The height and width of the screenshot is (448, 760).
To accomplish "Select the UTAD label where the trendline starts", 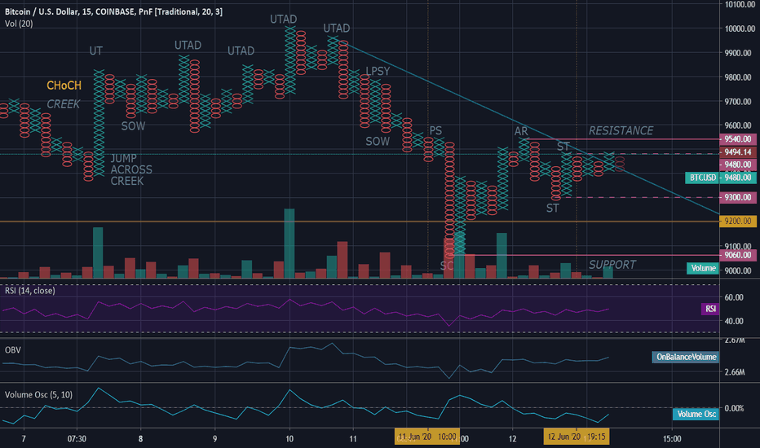I will click(337, 29).
